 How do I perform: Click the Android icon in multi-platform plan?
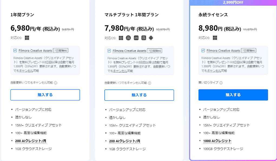[x=151, y=38]
